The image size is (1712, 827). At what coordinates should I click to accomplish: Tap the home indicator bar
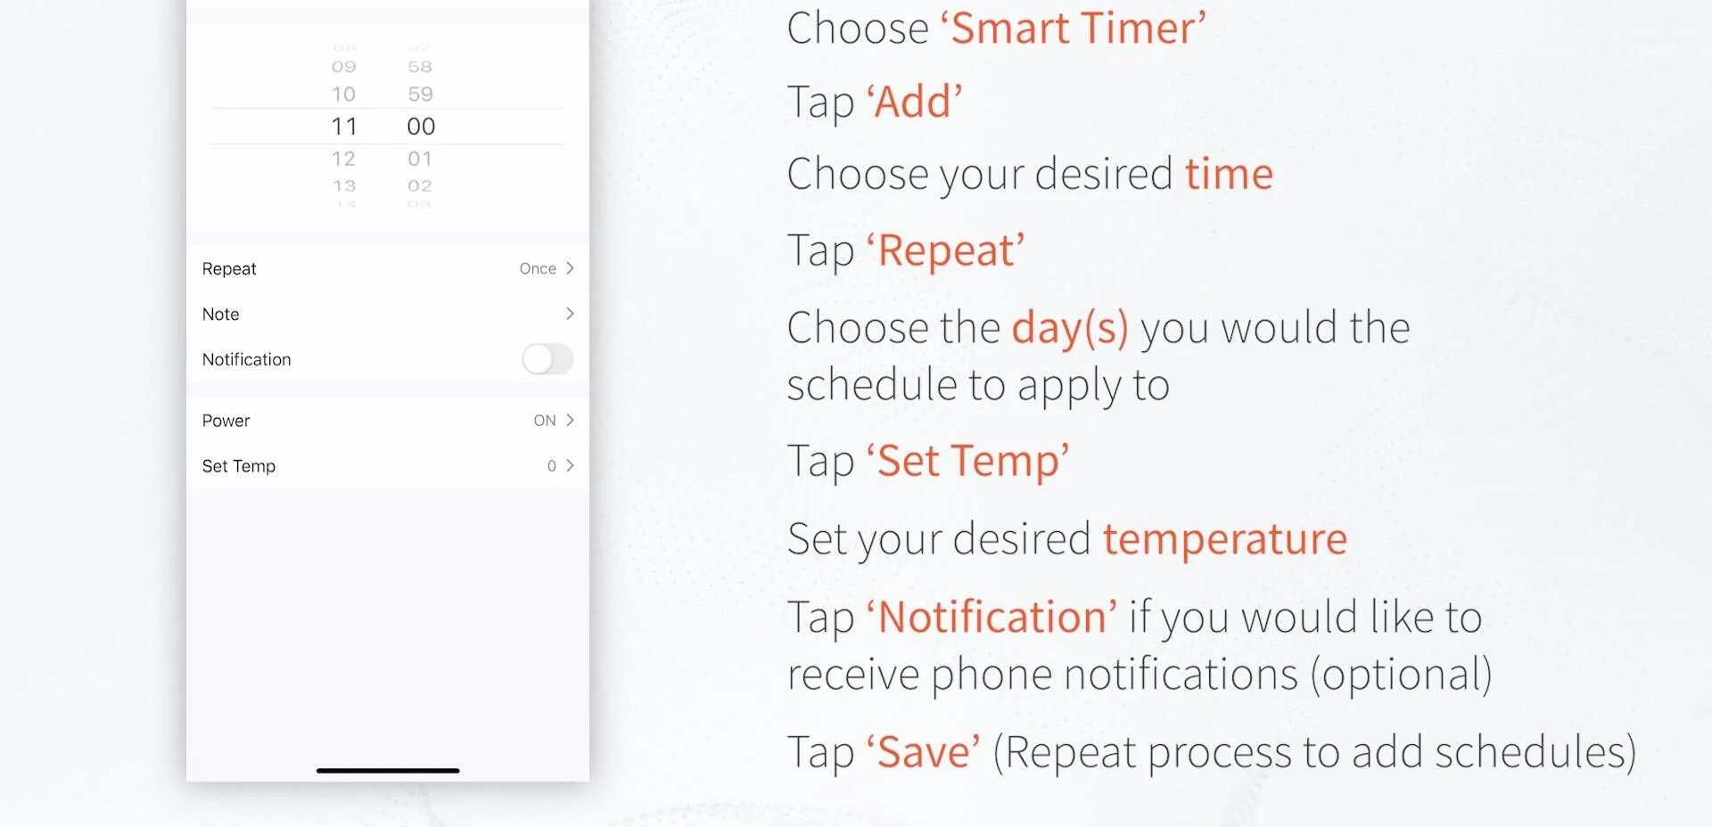point(388,770)
